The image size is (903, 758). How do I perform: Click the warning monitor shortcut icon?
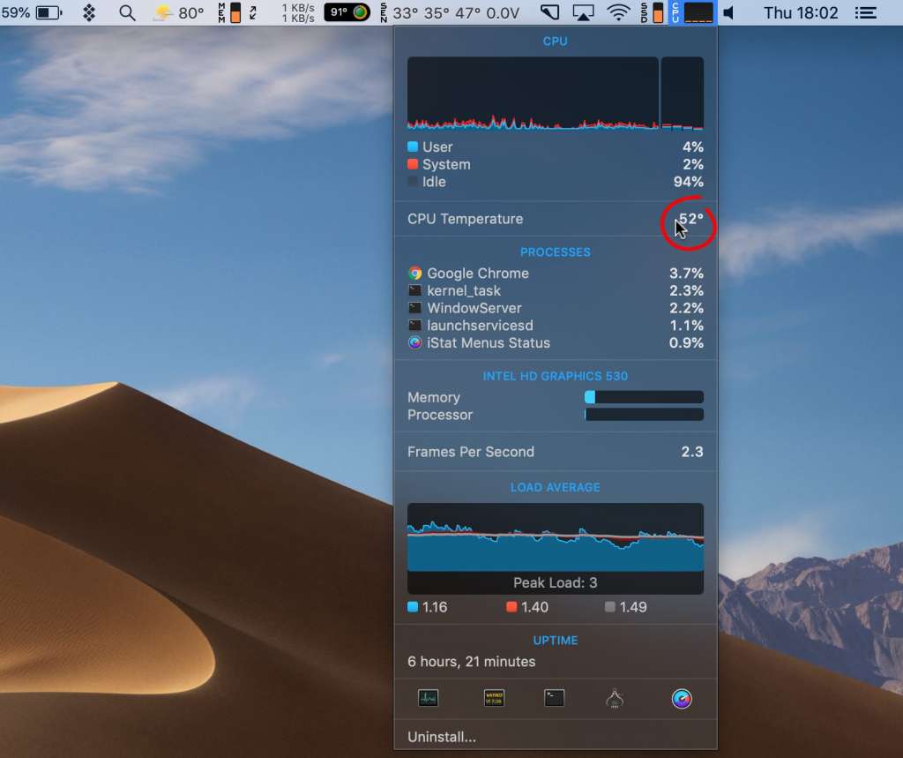(494, 697)
